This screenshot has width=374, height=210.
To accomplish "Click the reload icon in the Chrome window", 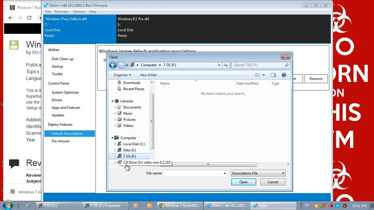I will tap(29, 18).
